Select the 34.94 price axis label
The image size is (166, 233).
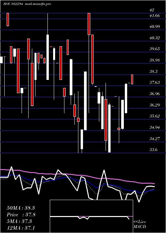pyautogui.click(x=155, y=127)
